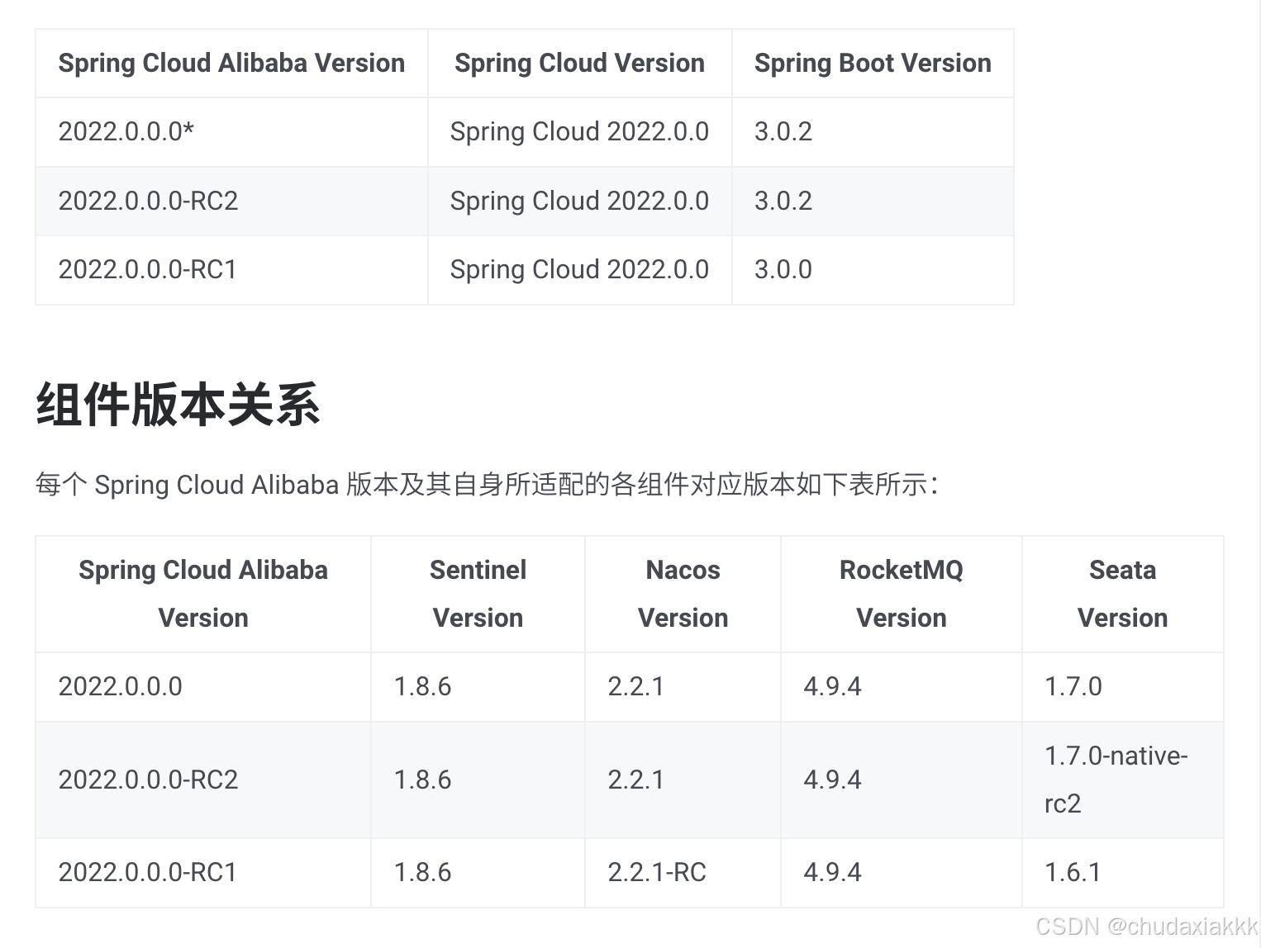The height and width of the screenshot is (948, 1261).
Task: Click the "Spring Boot Version" column header
Action: tap(872, 64)
